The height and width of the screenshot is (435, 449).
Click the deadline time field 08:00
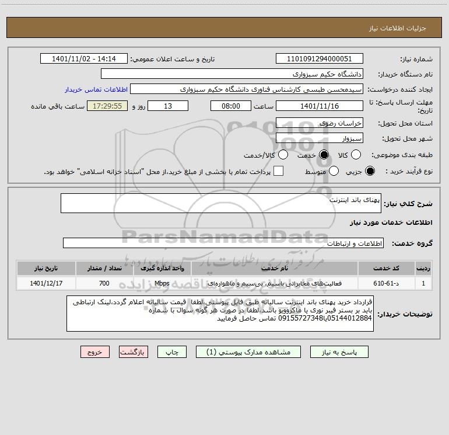[231, 106]
